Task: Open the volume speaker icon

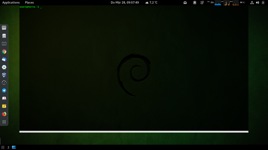Action: pos(258,2)
